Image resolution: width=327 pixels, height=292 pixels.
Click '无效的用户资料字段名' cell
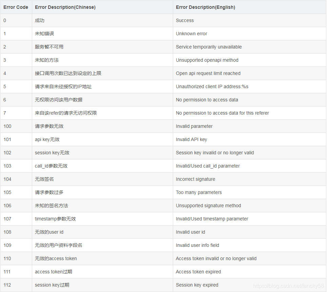[x=102, y=245]
